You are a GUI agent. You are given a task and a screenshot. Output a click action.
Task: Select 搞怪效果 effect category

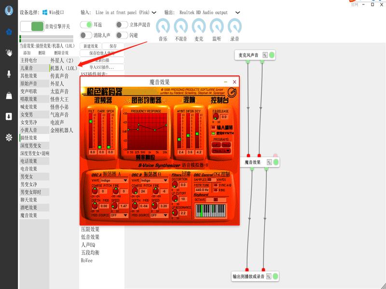(x=34, y=138)
